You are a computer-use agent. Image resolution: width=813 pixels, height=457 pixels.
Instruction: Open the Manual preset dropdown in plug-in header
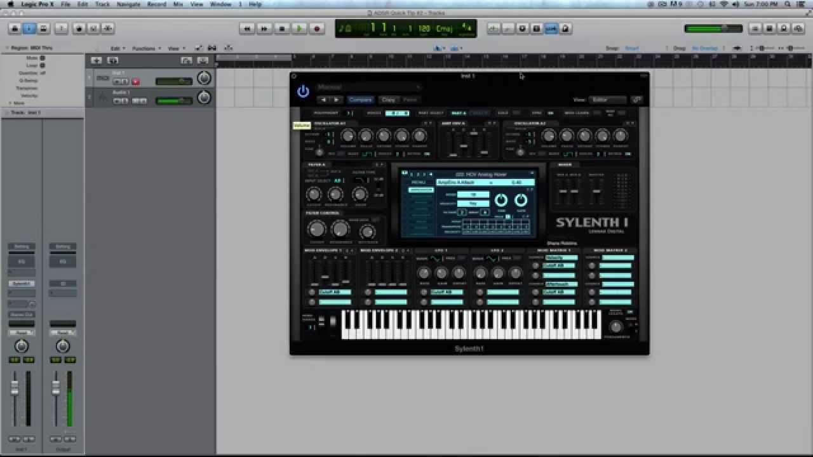pyautogui.click(x=368, y=87)
